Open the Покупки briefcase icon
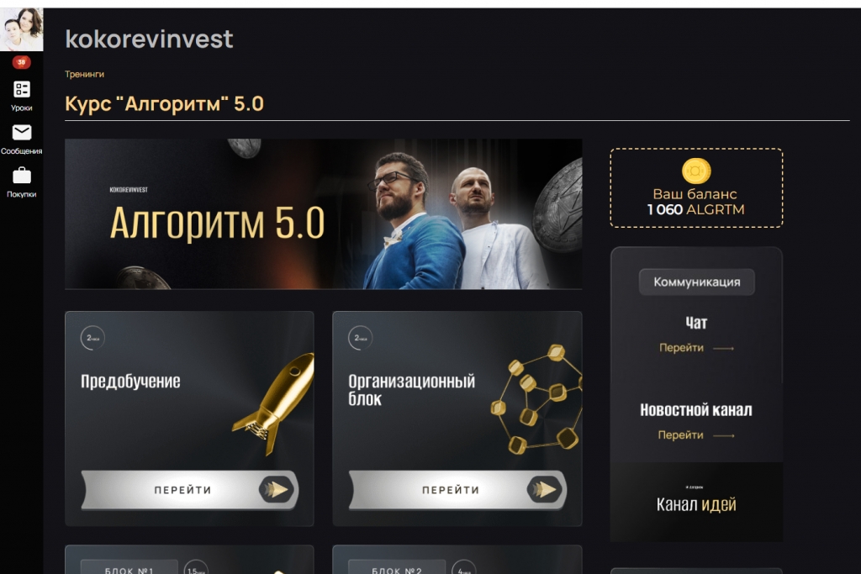861x574 pixels. 21,176
